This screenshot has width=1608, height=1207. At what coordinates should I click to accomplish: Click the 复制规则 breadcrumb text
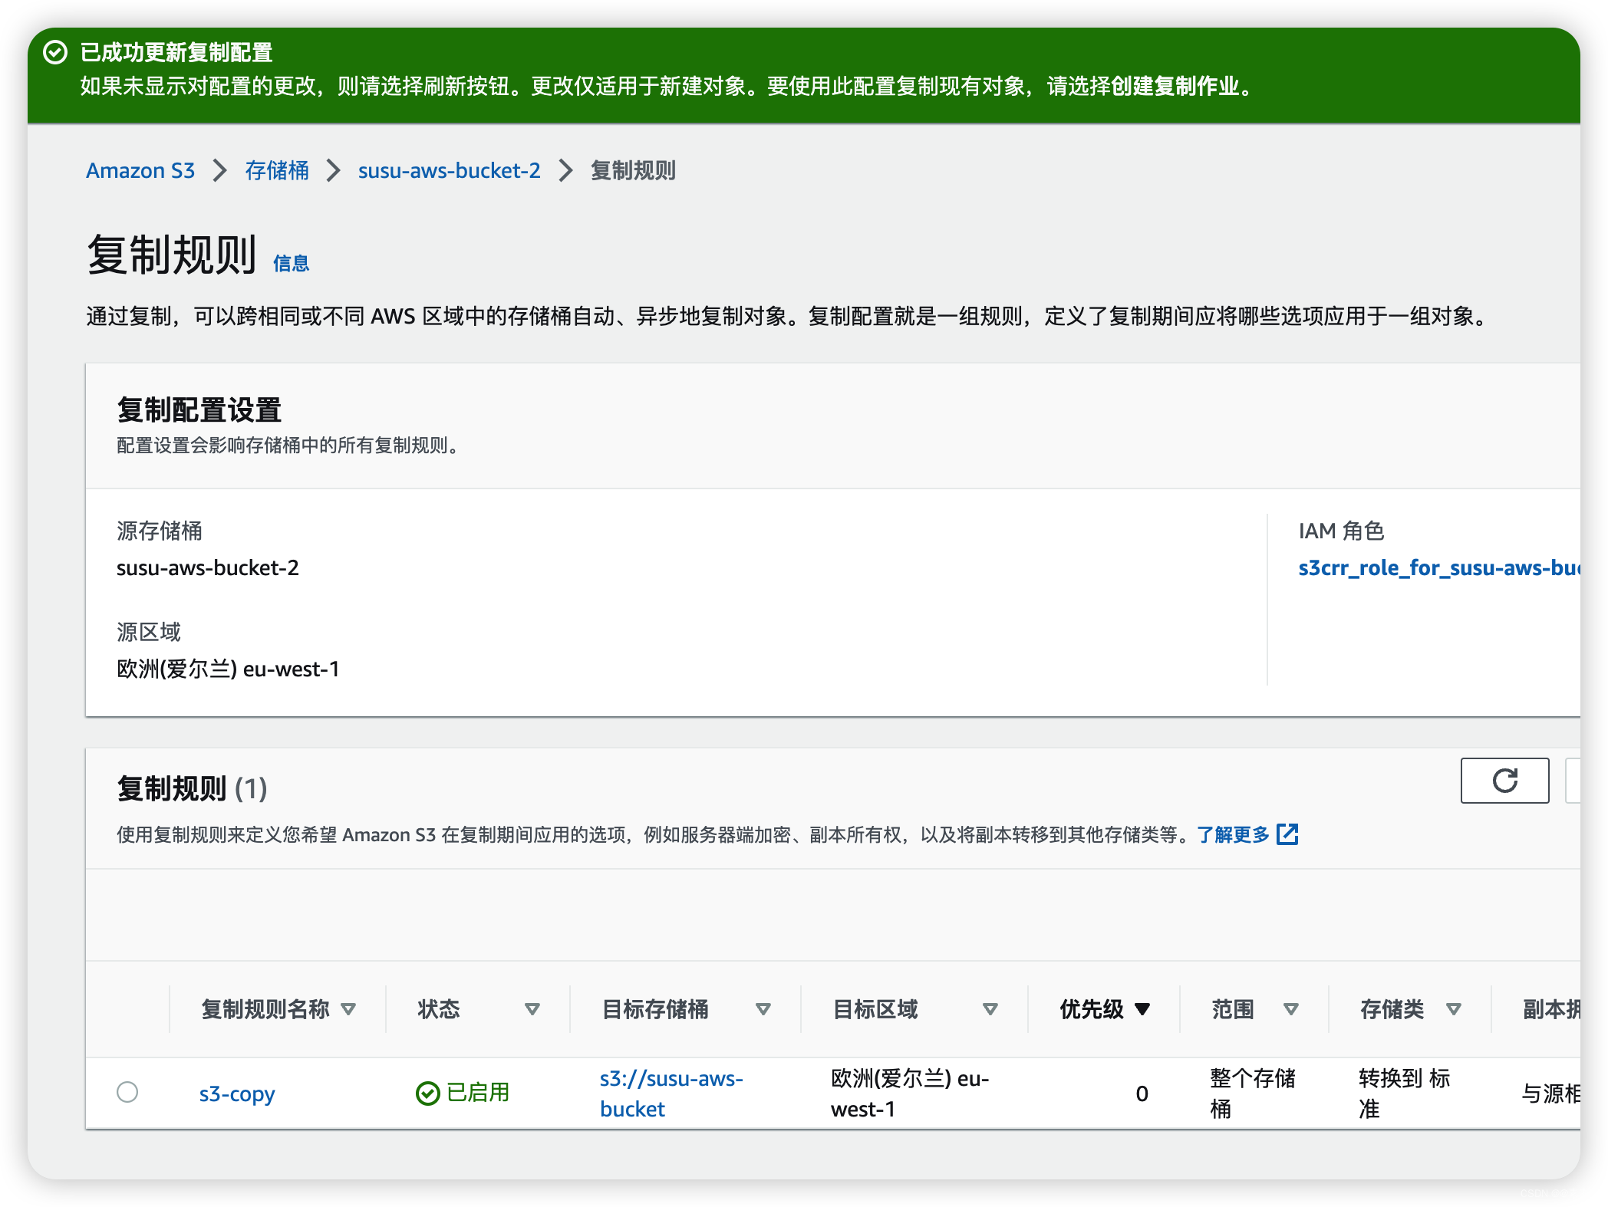point(633,170)
